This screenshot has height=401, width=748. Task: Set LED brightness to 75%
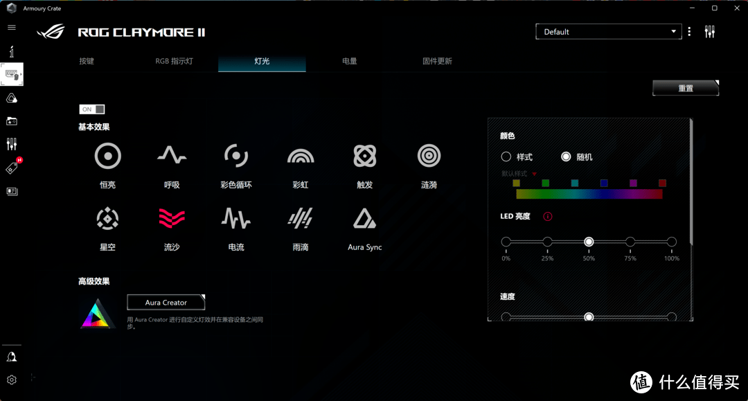(x=630, y=242)
